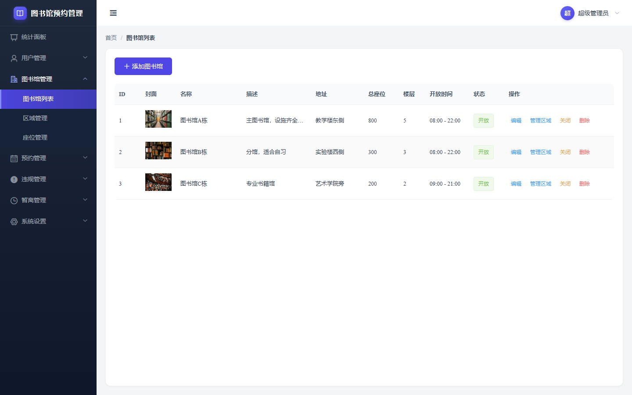This screenshot has width=632, height=395.
Task: Open cover thumbnail of 图书馆B栋
Action: coord(158,151)
